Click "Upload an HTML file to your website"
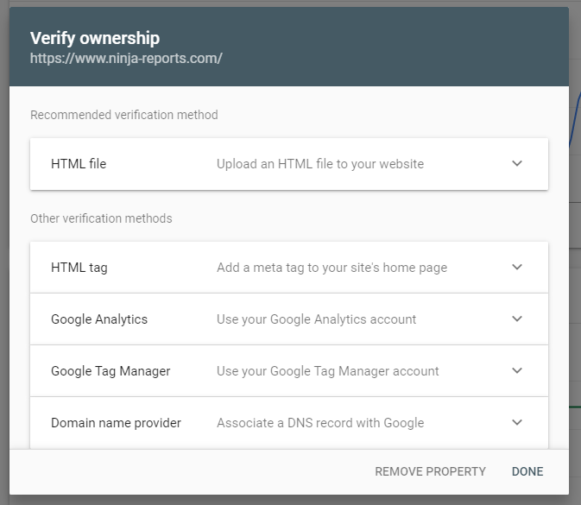This screenshot has height=505, width=581. pyautogui.click(x=320, y=164)
